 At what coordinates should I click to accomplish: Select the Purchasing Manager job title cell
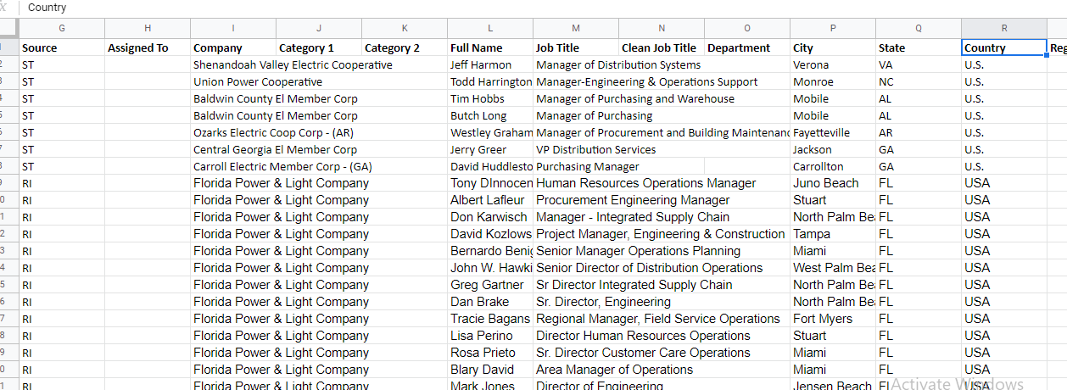tap(588, 166)
